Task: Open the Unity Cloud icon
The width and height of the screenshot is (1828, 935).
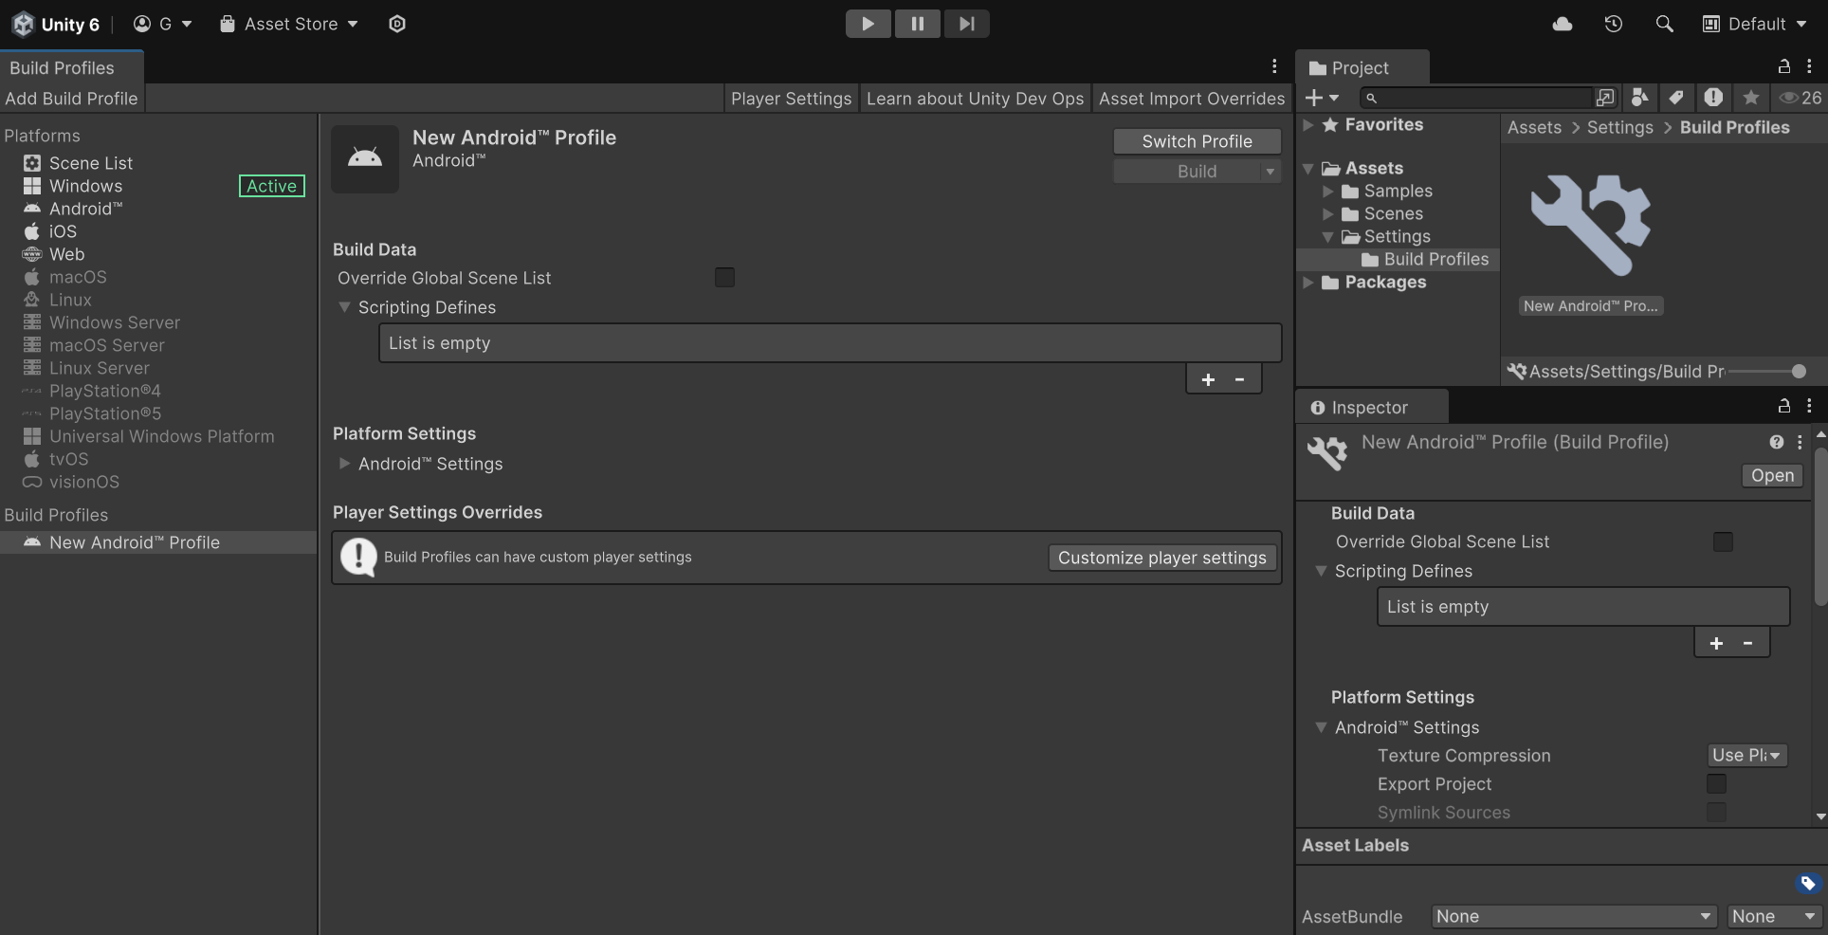Action: pyautogui.click(x=1563, y=24)
